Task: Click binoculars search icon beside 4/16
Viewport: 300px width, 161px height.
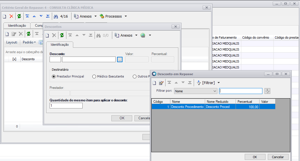Action: pyautogui.click(x=56, y=16)
